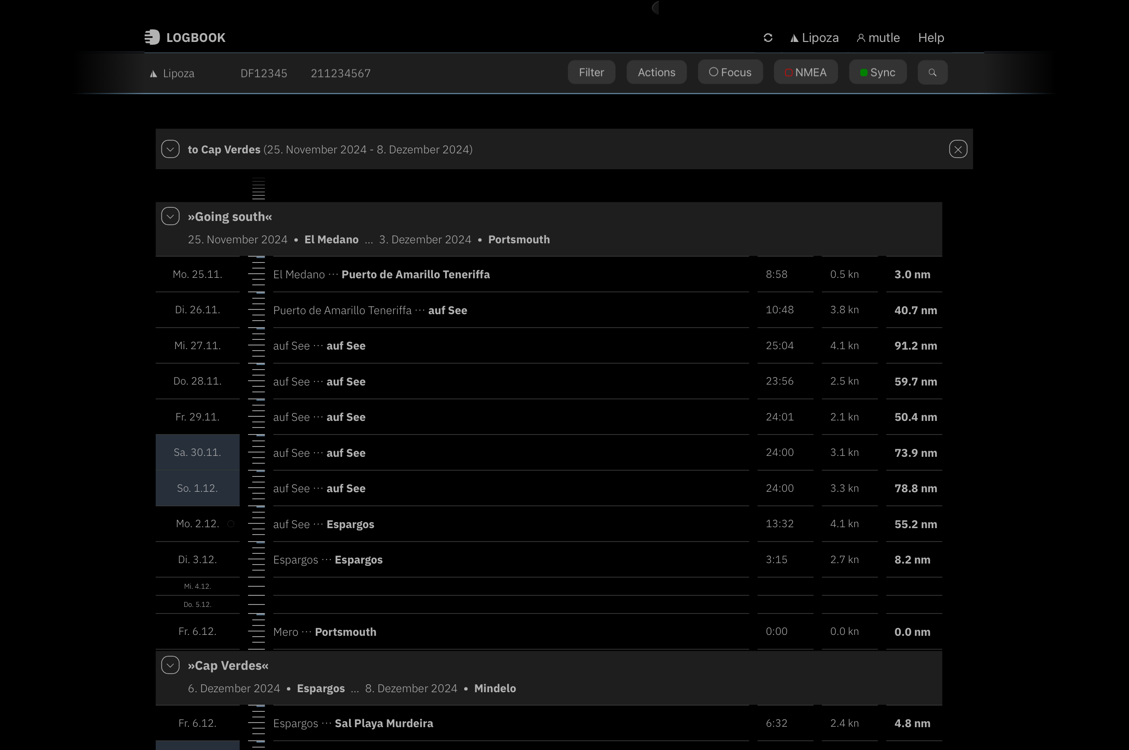Viewport: 1129px width, 750px height.
Task: Close the to Cap Verdes trip panel
Action: (x=958, y=149)
